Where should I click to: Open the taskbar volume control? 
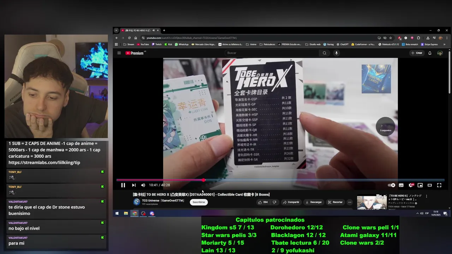(422, 213)
